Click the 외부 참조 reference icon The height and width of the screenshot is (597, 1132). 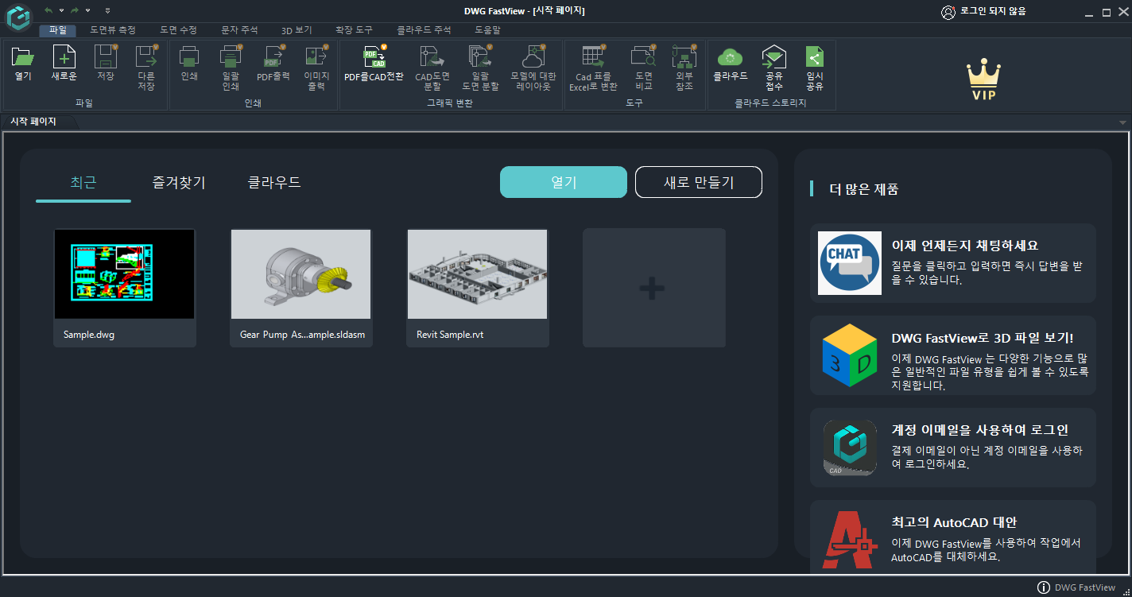click(x=684, y=56)
